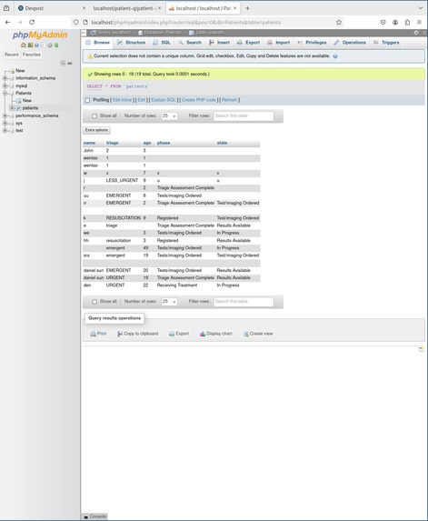Open the top Number of rows dropdown
Viewport: 428px width, 521px height.
click(x=169, y=116)
